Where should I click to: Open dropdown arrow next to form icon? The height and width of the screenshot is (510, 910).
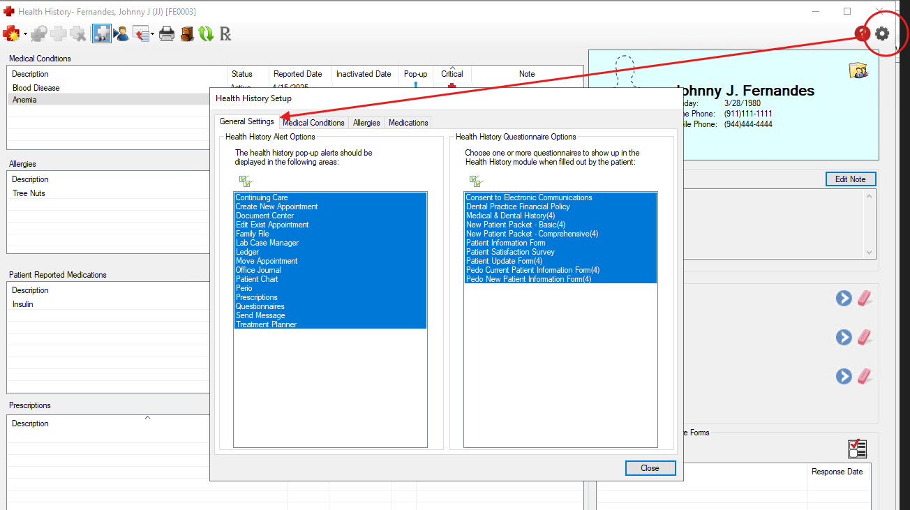151,33
